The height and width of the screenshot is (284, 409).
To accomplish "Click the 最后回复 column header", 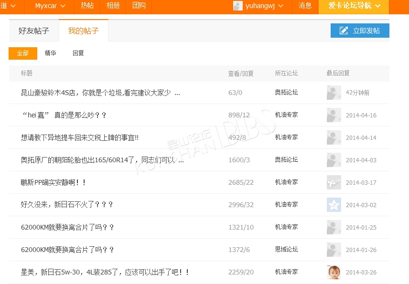I will pos(338,73).
